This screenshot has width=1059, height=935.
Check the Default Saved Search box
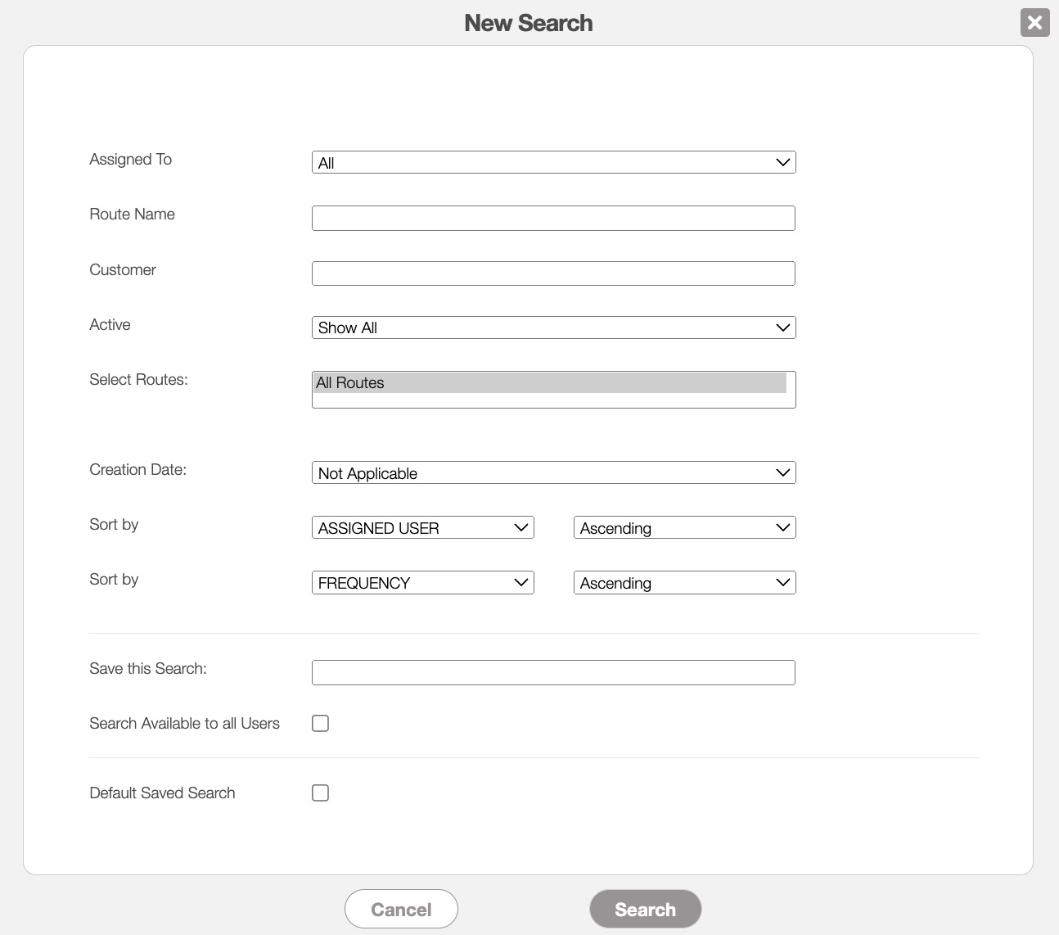321,793
